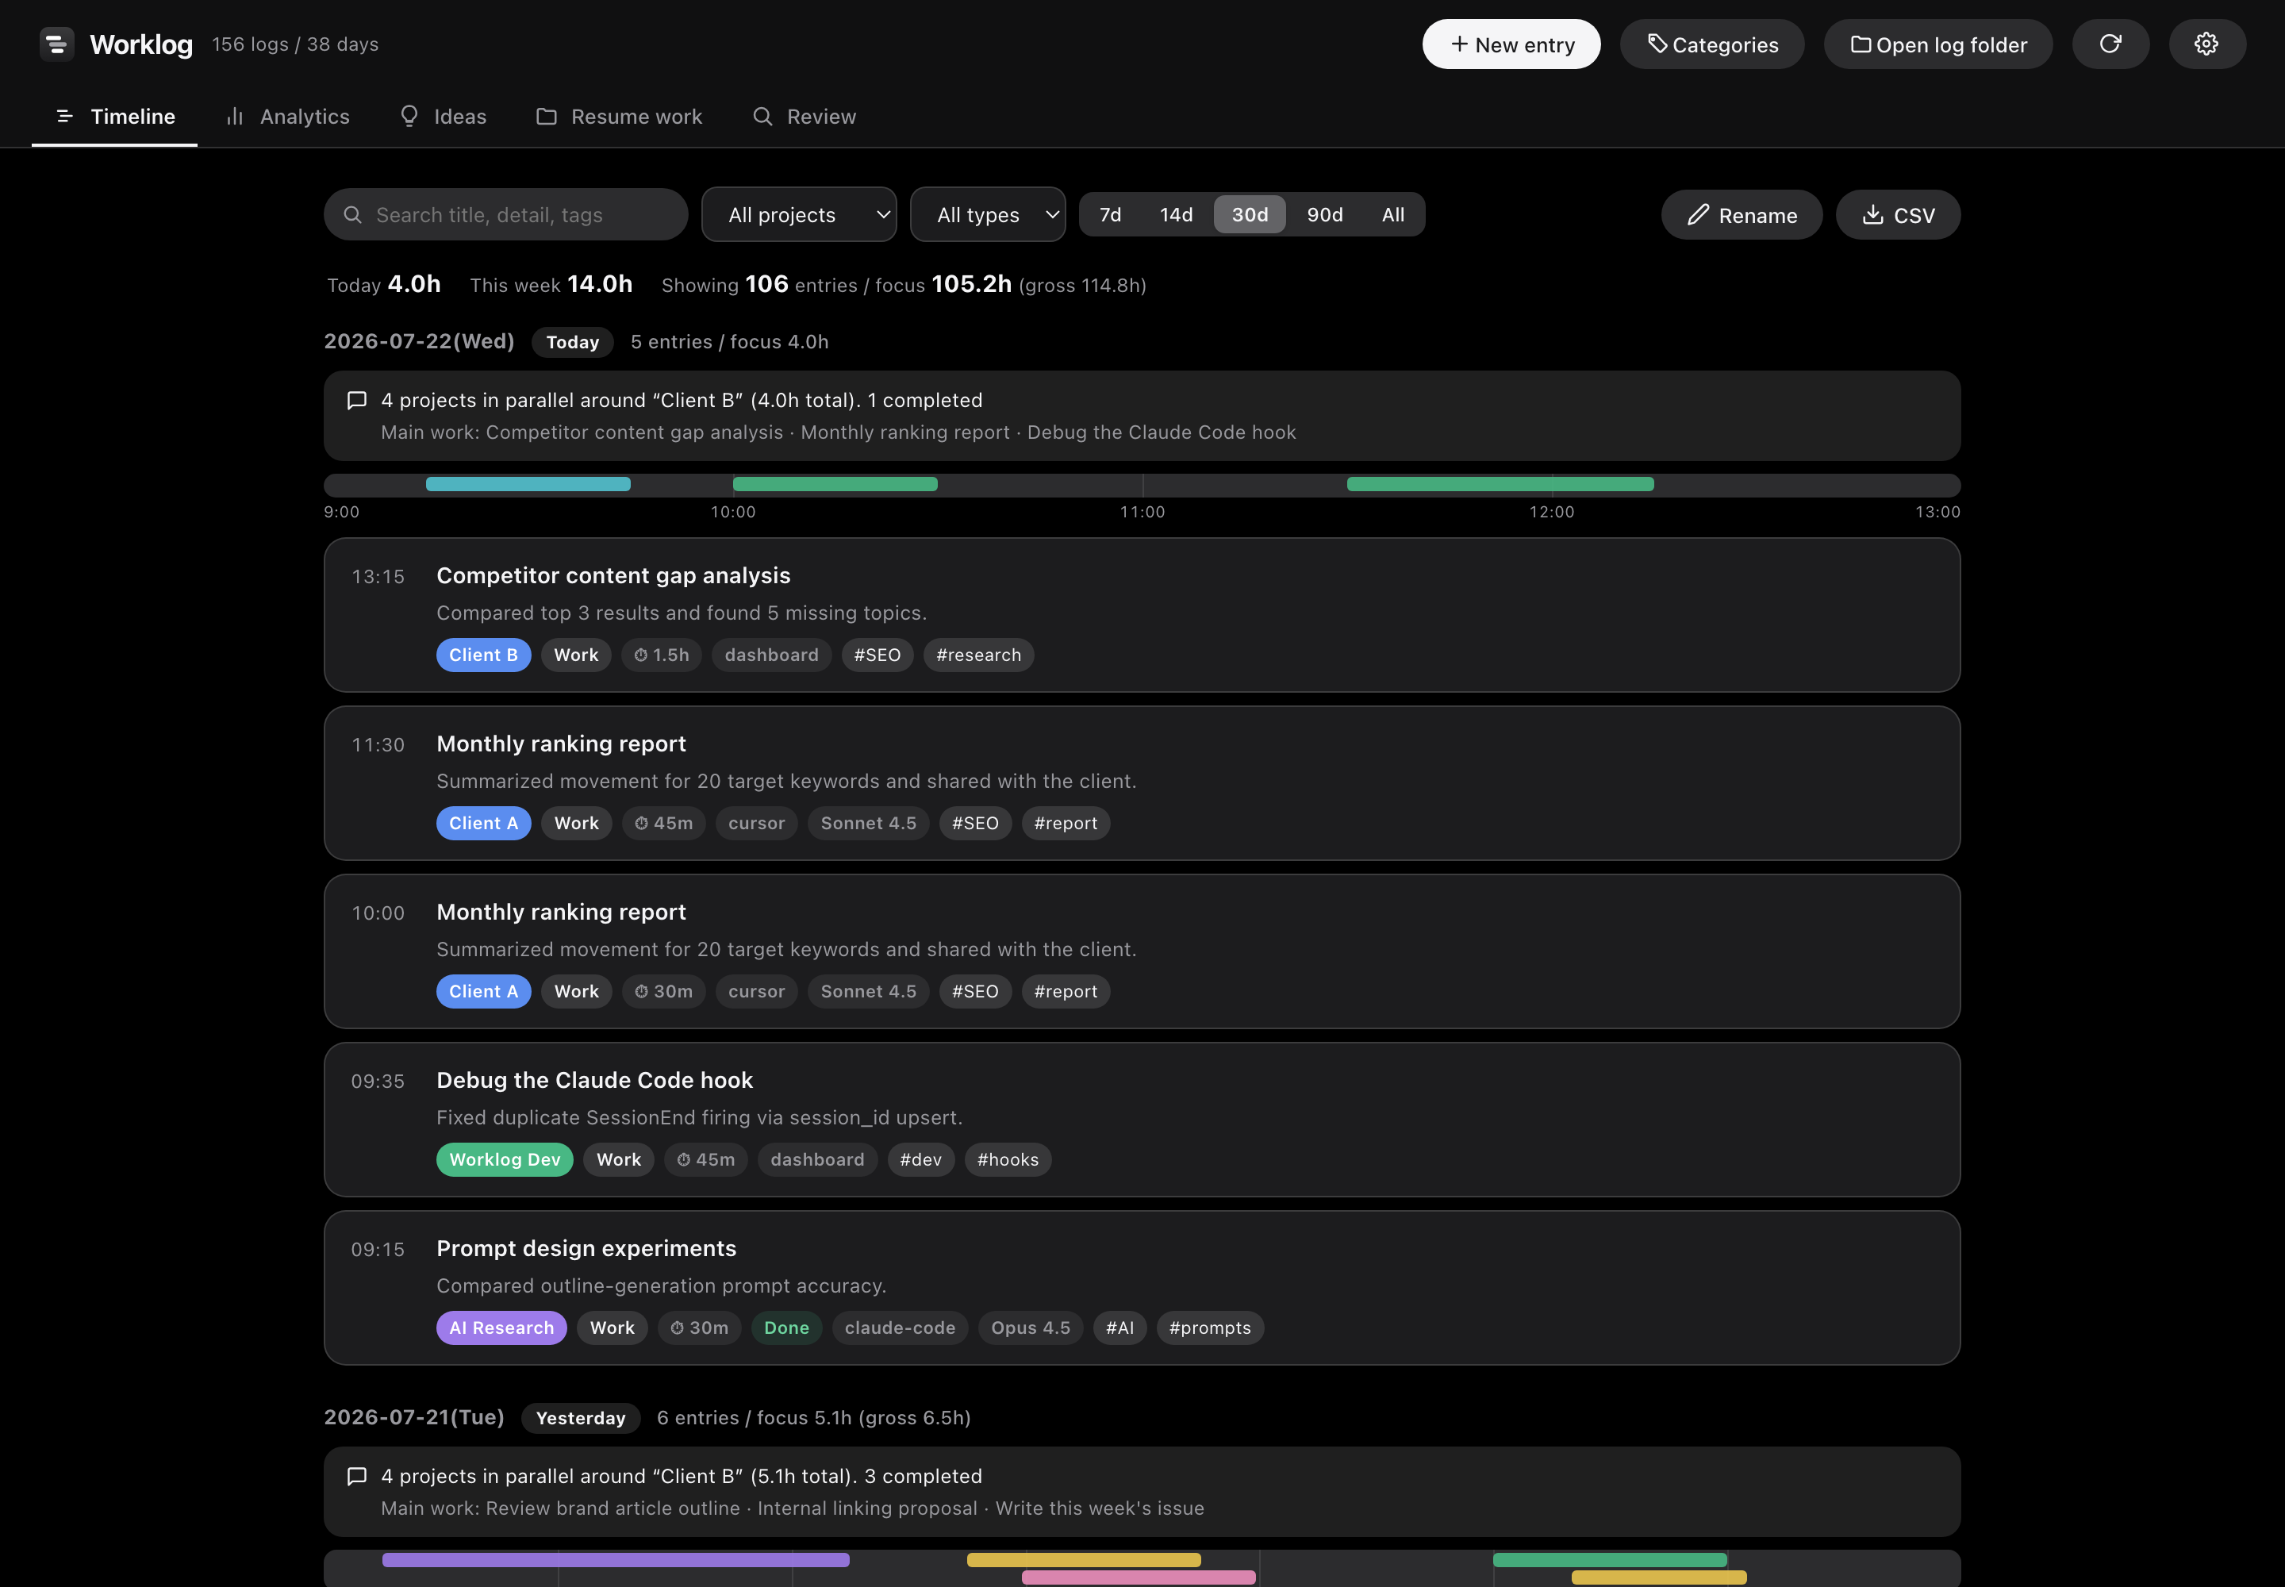Image resolution: width=2285 pixels, height=1587 pixels.
Task: Open the Ideas tab
Action: pos(443,117)
